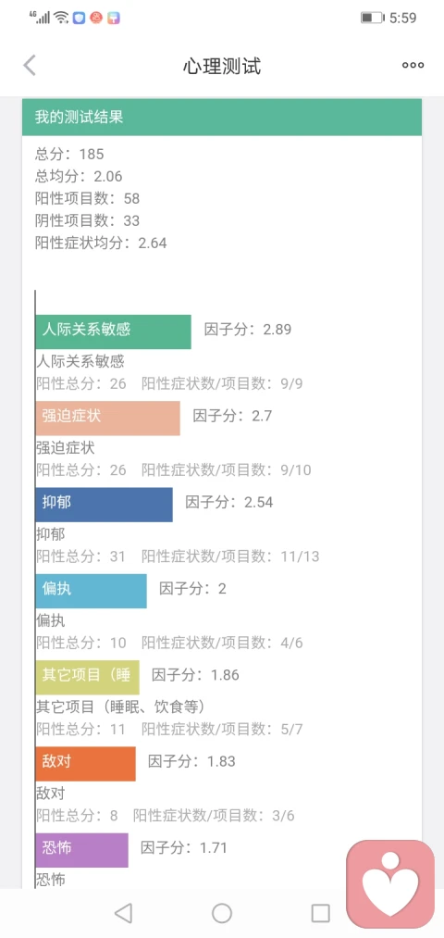
Task: Select the dark blue 抑郁 bar
Action: tap(104, 505)
